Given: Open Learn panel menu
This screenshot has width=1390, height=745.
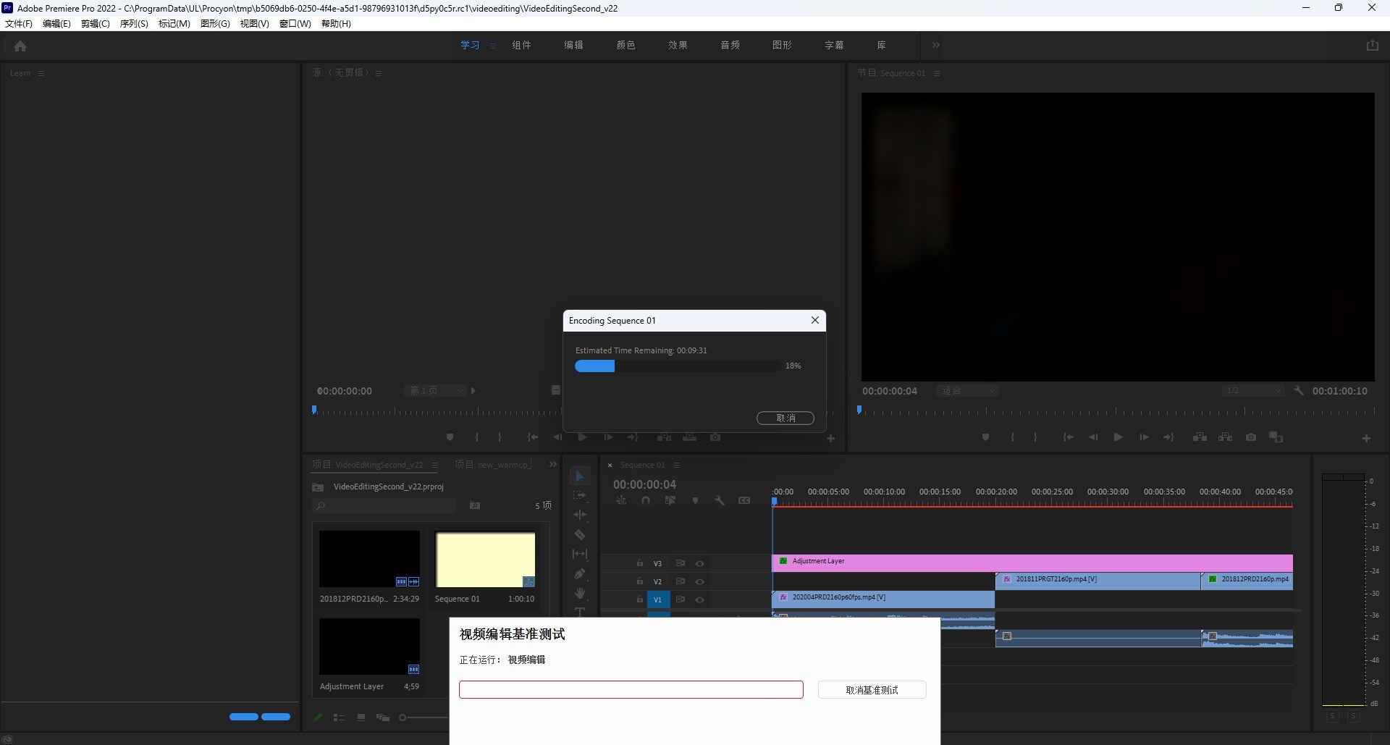Looking at the screenshot, I should 41,73.
